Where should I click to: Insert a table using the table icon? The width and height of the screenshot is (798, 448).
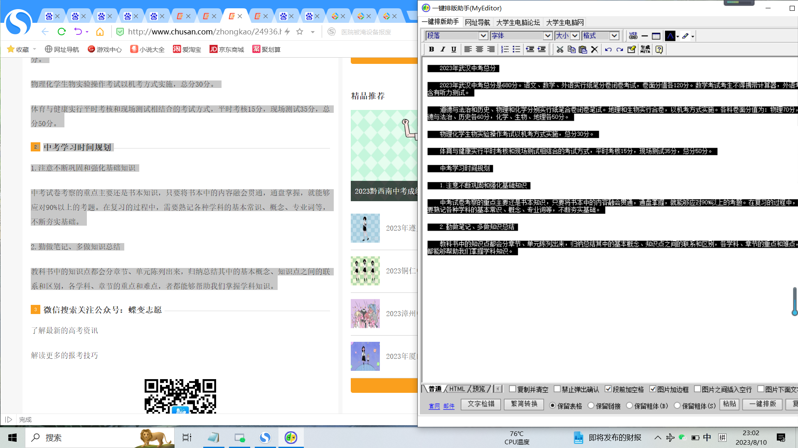click(x=656, y=36)
